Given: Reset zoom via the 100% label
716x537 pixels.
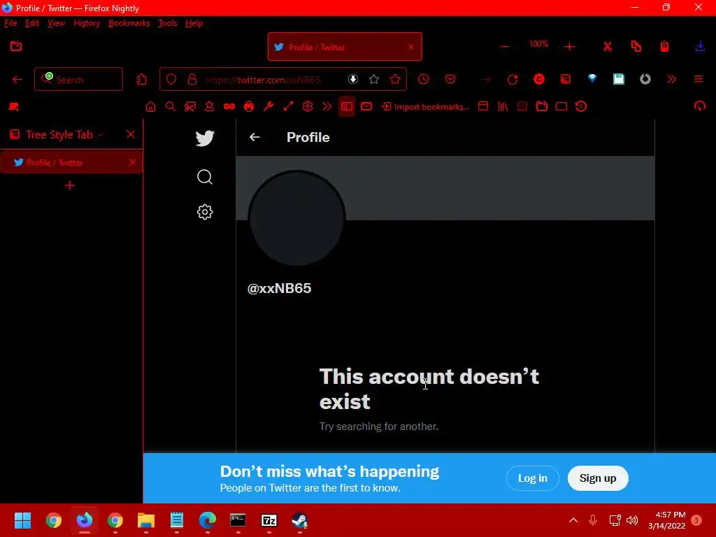Looking at the screenshot, I should pos(538,44).
